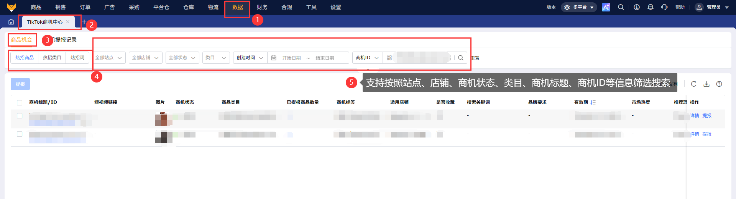The height and width of the screenshot is (199, 736).
Task: Open the download center icon
Action: pyautogui.click(x=637, y=7)
